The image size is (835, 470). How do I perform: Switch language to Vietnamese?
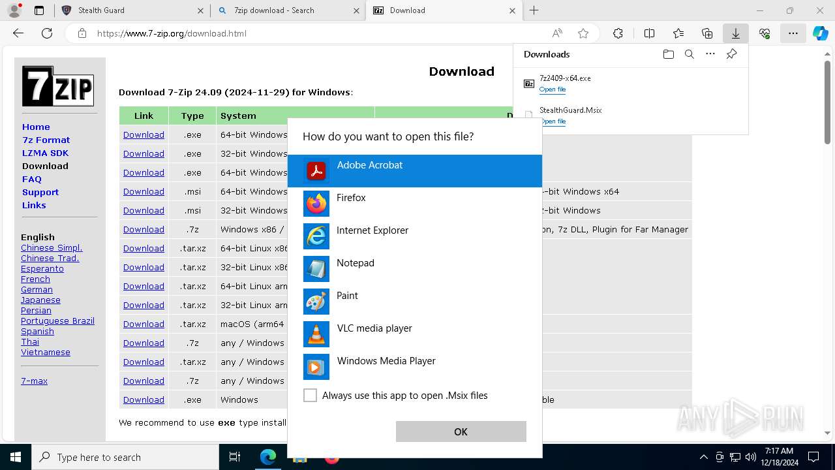[x=46, y=352]
